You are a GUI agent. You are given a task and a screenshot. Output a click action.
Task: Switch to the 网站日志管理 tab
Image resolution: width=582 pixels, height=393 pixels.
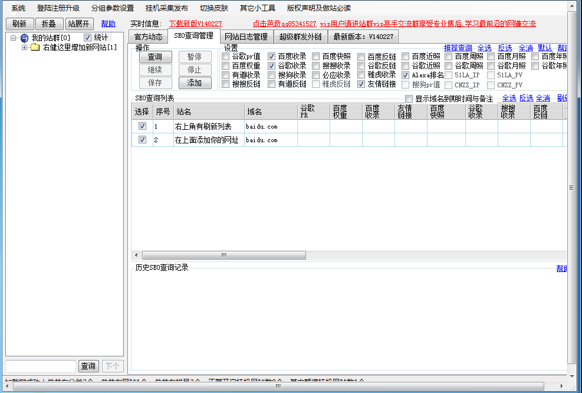[x=246, y=37]
